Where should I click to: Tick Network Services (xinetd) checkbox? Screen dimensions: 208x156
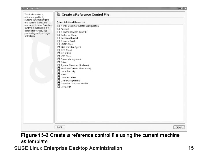[x=59, y=32]
